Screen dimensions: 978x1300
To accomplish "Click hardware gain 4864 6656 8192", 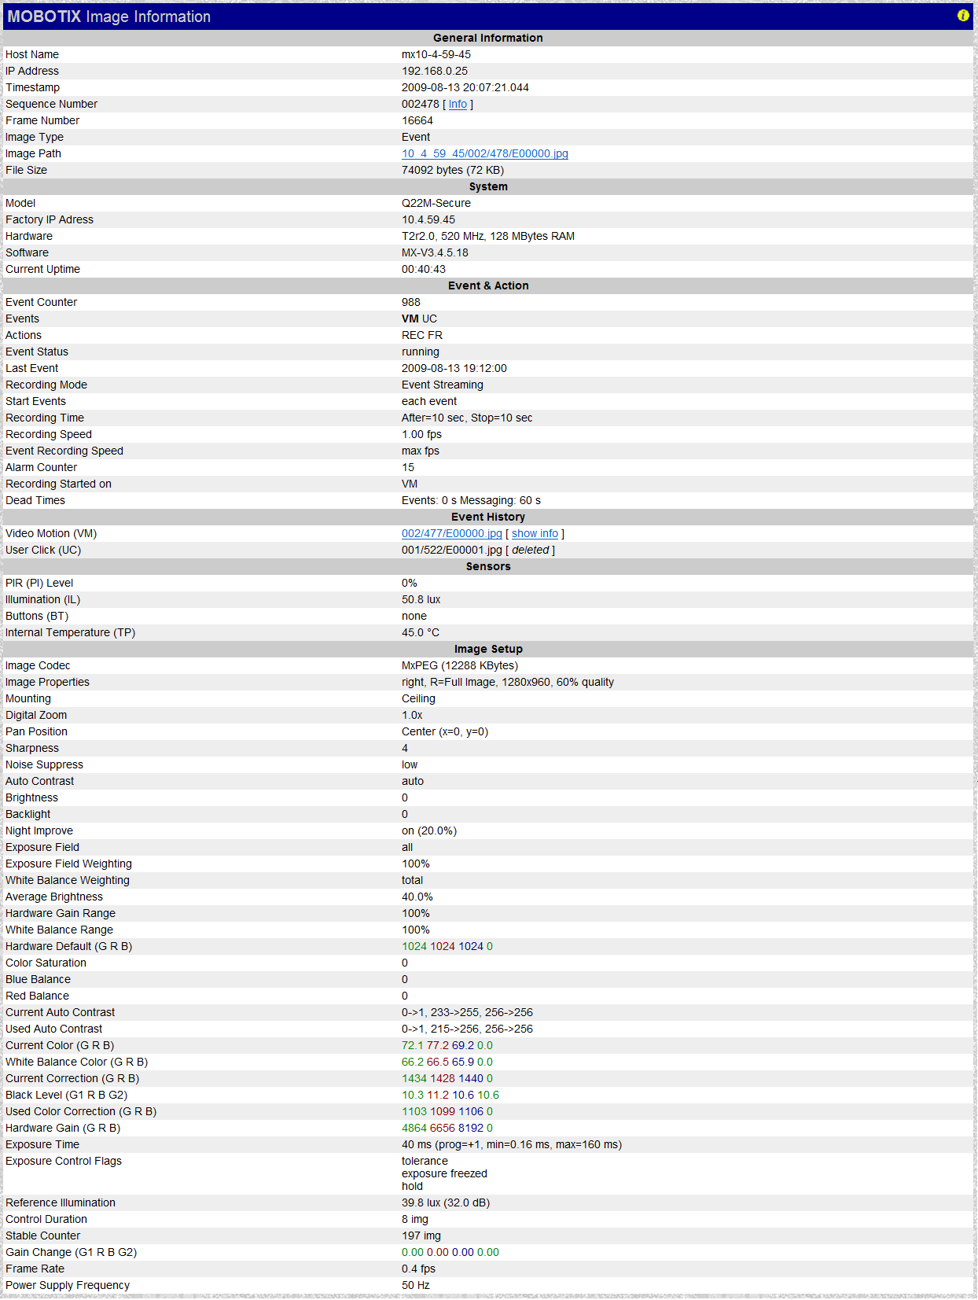I will coord(447,1128).
